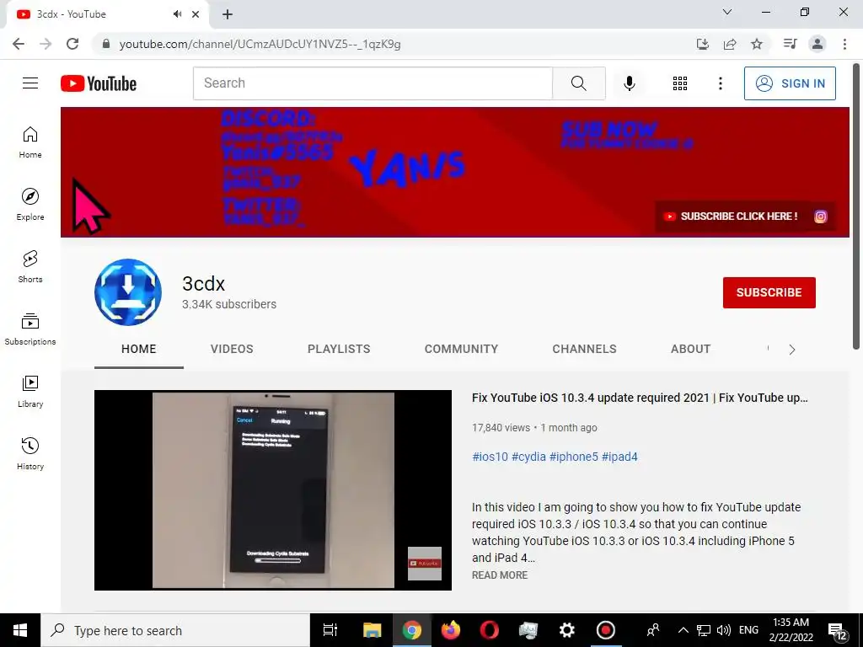
Task: Click the #cydia hashtag
Action: pos(528,457)
